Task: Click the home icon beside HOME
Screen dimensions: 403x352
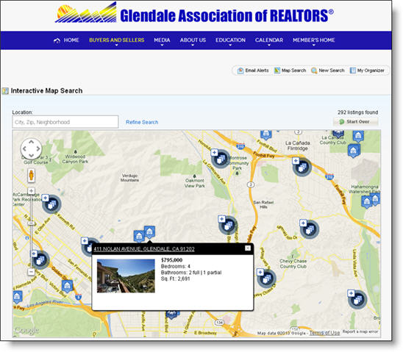Action: (x=57, y=40)
